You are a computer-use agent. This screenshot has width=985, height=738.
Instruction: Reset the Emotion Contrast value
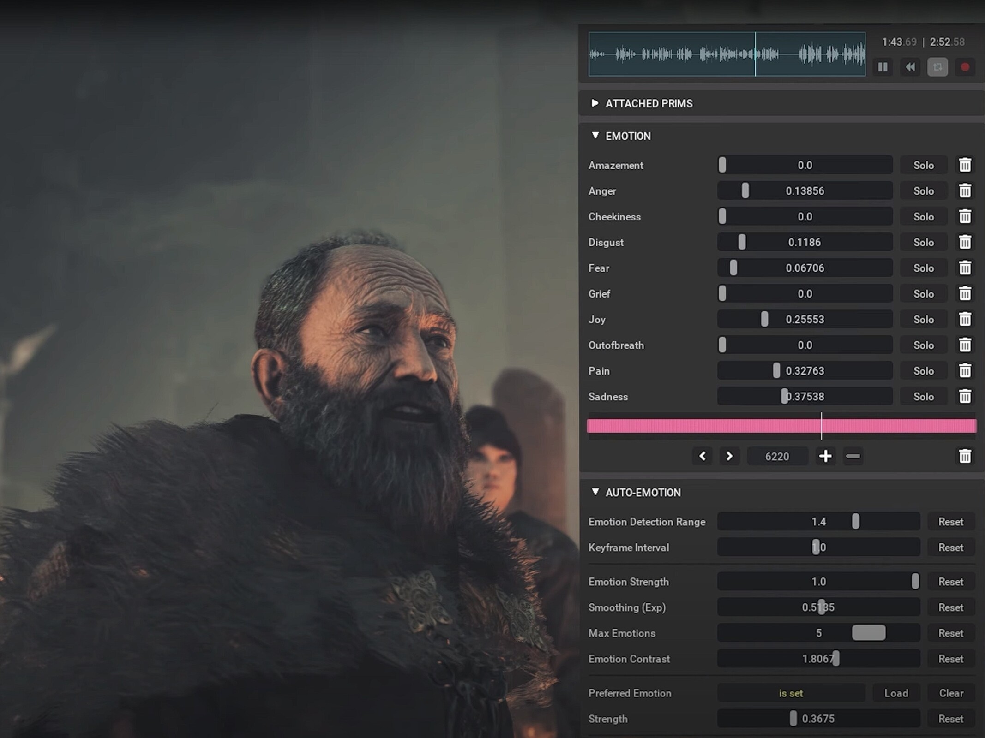[950, 659]
